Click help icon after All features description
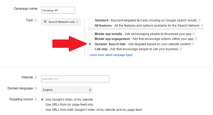The image size is (213, 115). pos(202,26)
